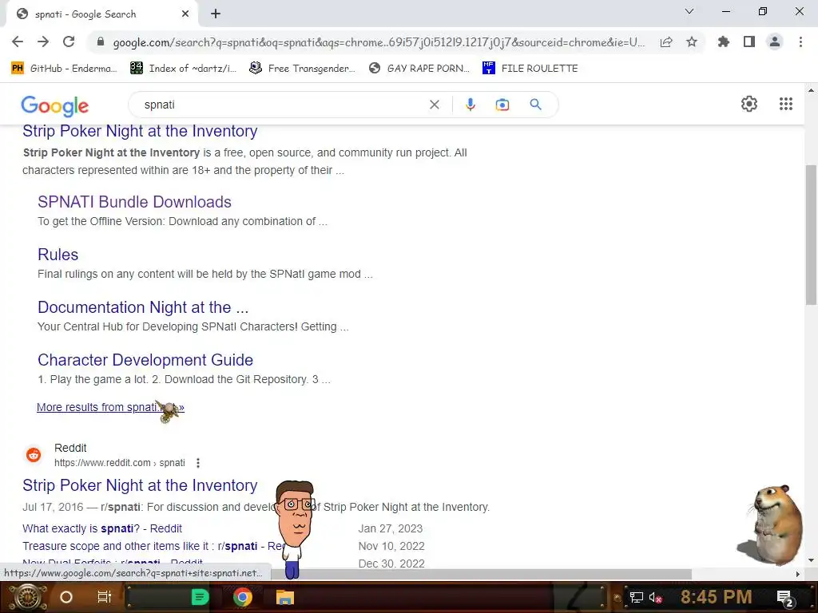This screenshot has width=818, height=613.
Task: Open Task View on the taskbar
Action: click(x=105, y=597)
